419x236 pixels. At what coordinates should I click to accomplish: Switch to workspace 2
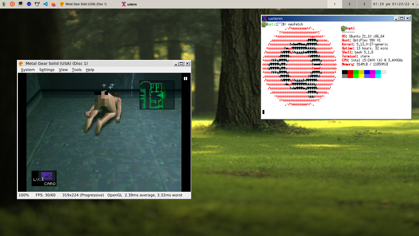pyautogui.click(x=349, y=4)
